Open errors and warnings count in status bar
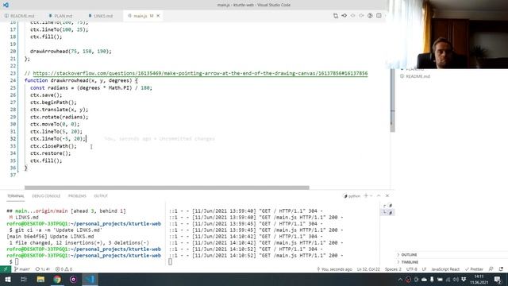 63,269
